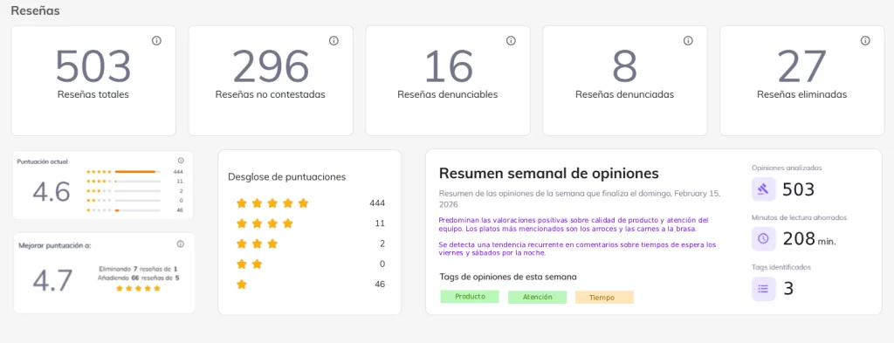Click the one-star progress bar showing 46
The height and width of the screenshot is (343, 894).
[x=137, y=211]
